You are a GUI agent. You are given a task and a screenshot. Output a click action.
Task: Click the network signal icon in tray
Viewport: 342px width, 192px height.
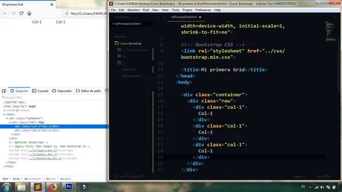click(x=316, y=187)
